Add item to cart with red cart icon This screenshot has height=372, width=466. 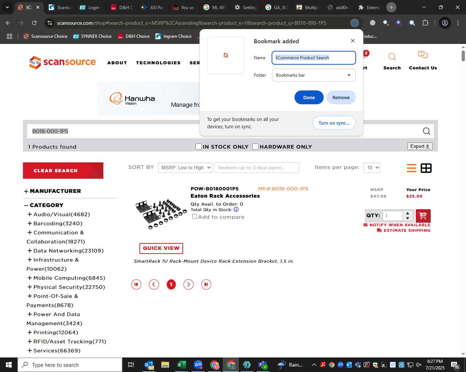[x=423, y=216]
